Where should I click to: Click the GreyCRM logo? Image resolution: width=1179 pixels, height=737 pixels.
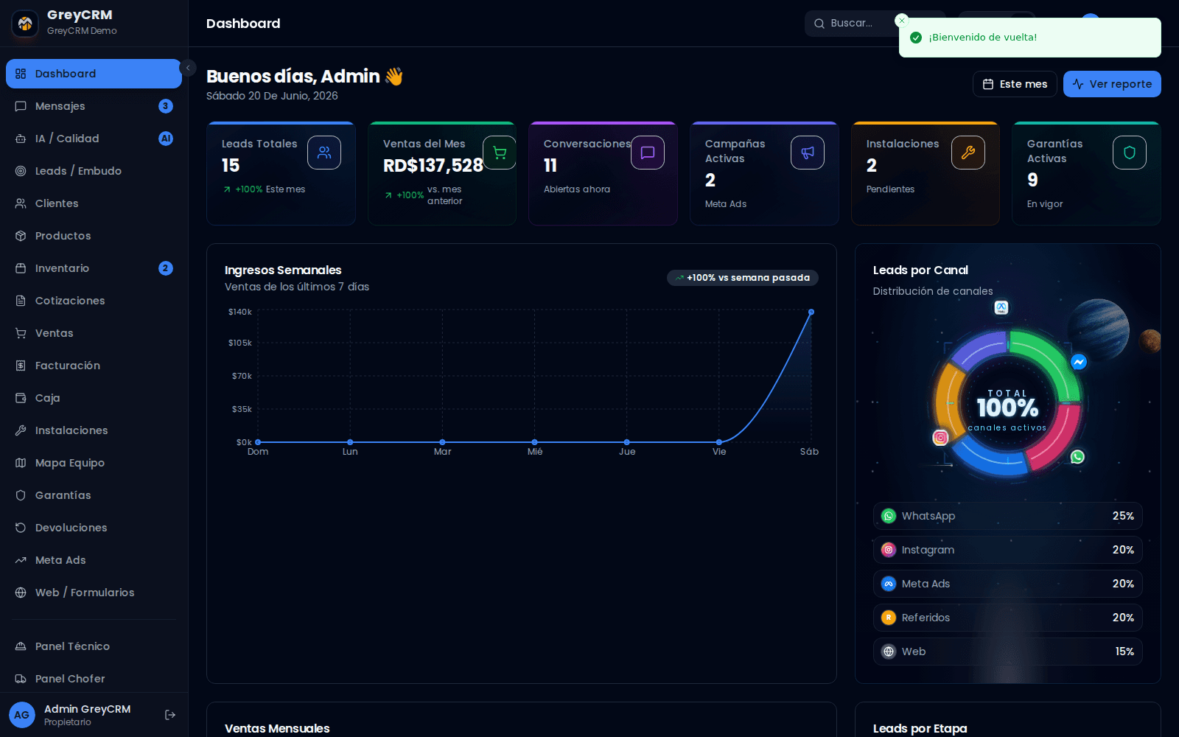pos(25,24)
